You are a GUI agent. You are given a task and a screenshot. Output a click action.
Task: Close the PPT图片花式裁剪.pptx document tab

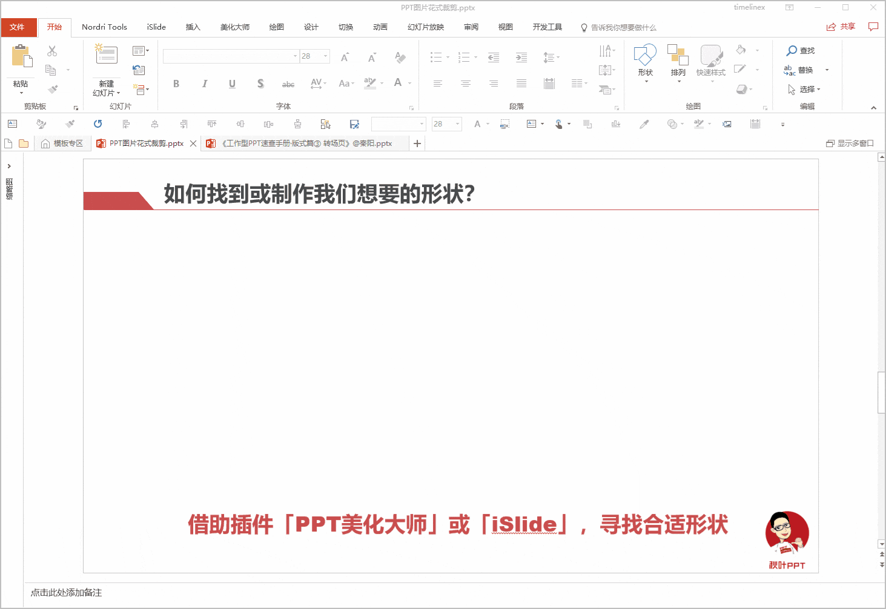193,143
